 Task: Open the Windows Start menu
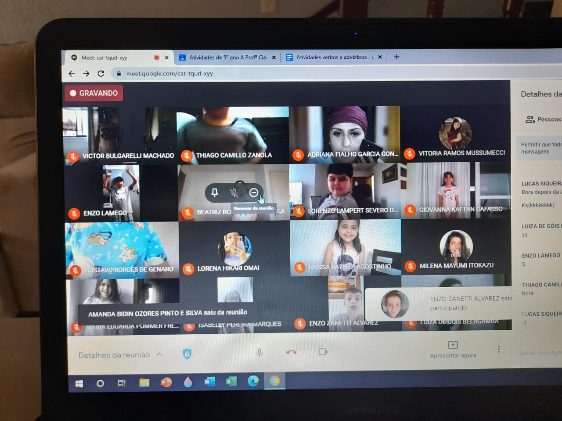pyautogui.click(x=79, y=384)
